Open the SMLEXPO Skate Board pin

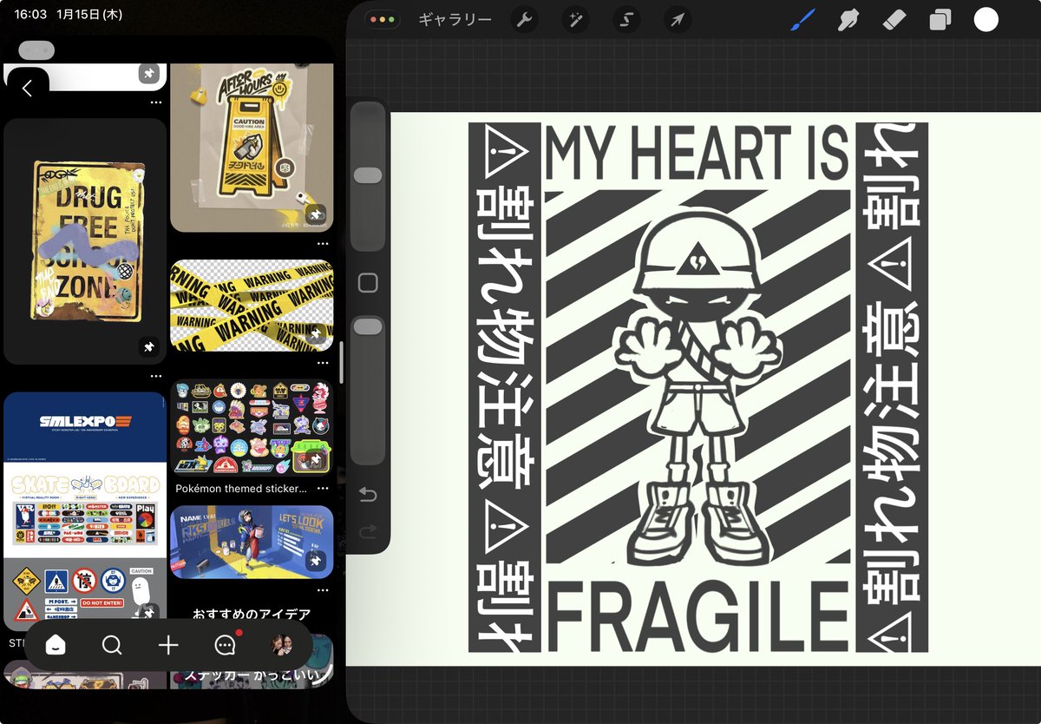coord(85,511)
